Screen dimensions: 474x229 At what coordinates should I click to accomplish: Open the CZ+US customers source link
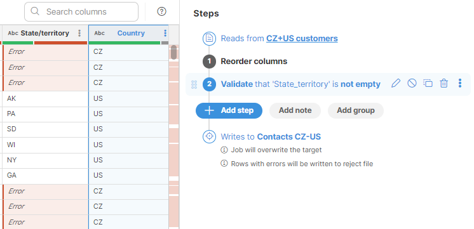[x=302, y=39]
